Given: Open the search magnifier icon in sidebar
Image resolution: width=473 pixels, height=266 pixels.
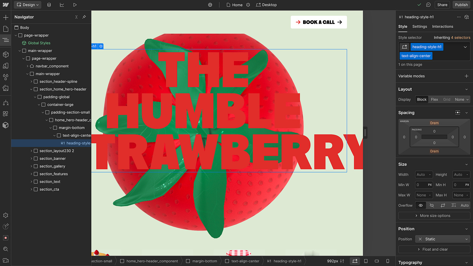Looking at the screenshot, I should 6,249.
